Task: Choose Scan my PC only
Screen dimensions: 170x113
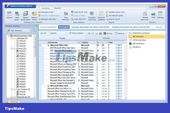Action: [x=79, y=12]
